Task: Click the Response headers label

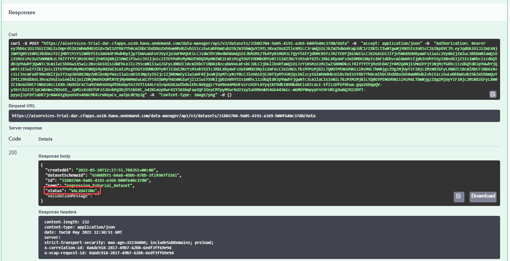Action: (x=57, y=212)
